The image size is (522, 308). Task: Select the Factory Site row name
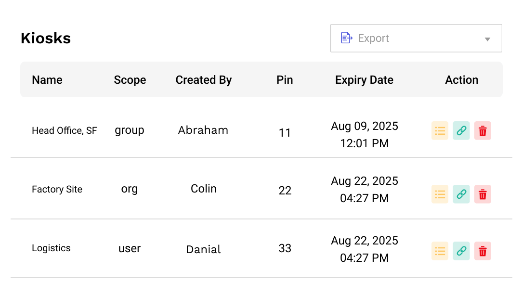pyautogui.click(x=57, y=189)
